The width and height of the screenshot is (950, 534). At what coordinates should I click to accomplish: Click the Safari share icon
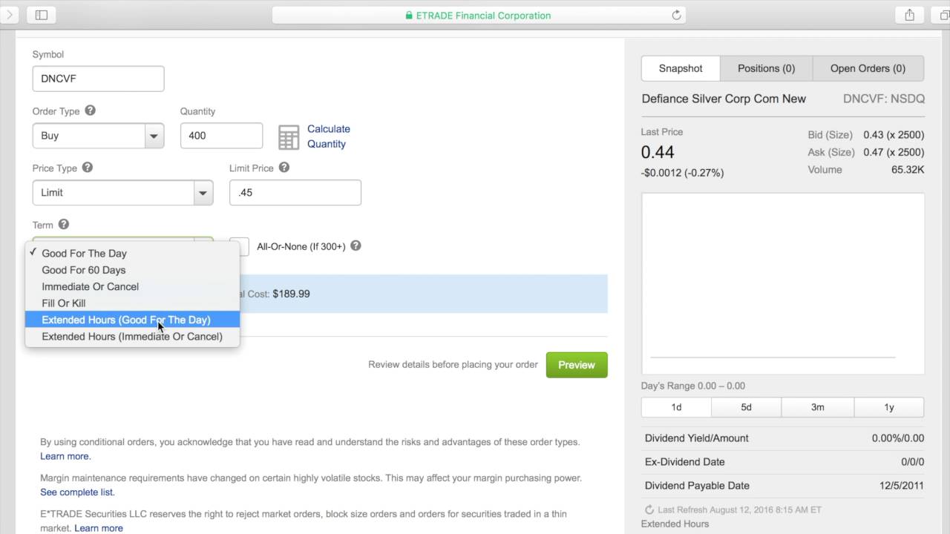click(910, 15)
